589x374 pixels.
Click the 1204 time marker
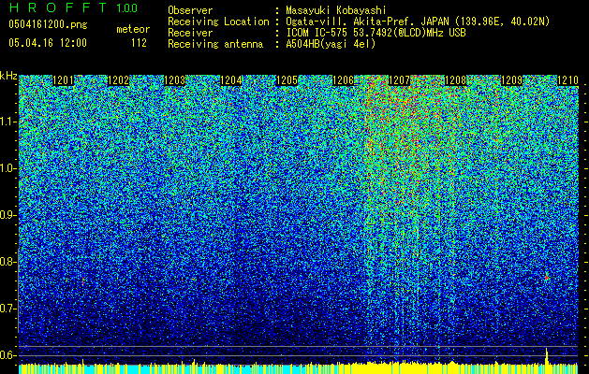click(x=230, y=80)
